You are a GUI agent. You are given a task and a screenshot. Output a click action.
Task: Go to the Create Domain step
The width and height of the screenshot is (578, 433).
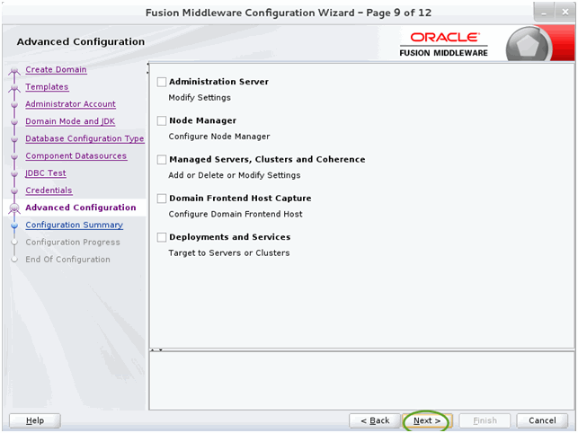click(56, 70)
